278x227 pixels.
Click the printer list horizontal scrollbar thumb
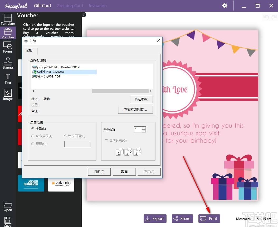(x=120, y=91)
